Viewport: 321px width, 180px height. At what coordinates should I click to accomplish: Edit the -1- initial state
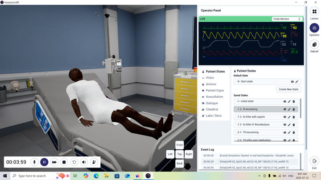click(x=289, y=101)
